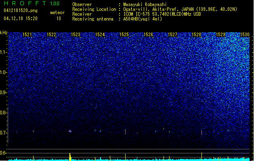
Task: Click the 1522 time axis label
Action: (x=51, y=35)
